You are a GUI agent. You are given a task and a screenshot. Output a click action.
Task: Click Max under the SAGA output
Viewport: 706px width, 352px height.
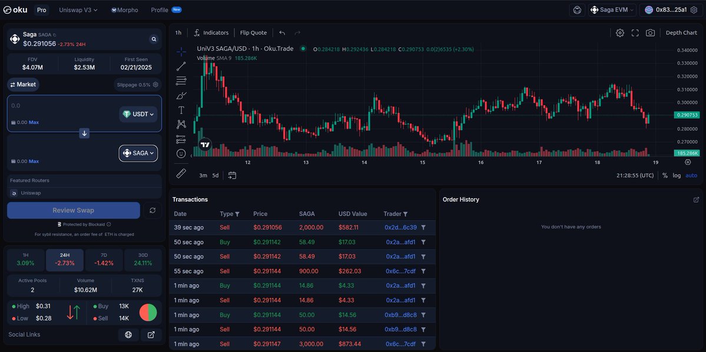pos(34,161)
